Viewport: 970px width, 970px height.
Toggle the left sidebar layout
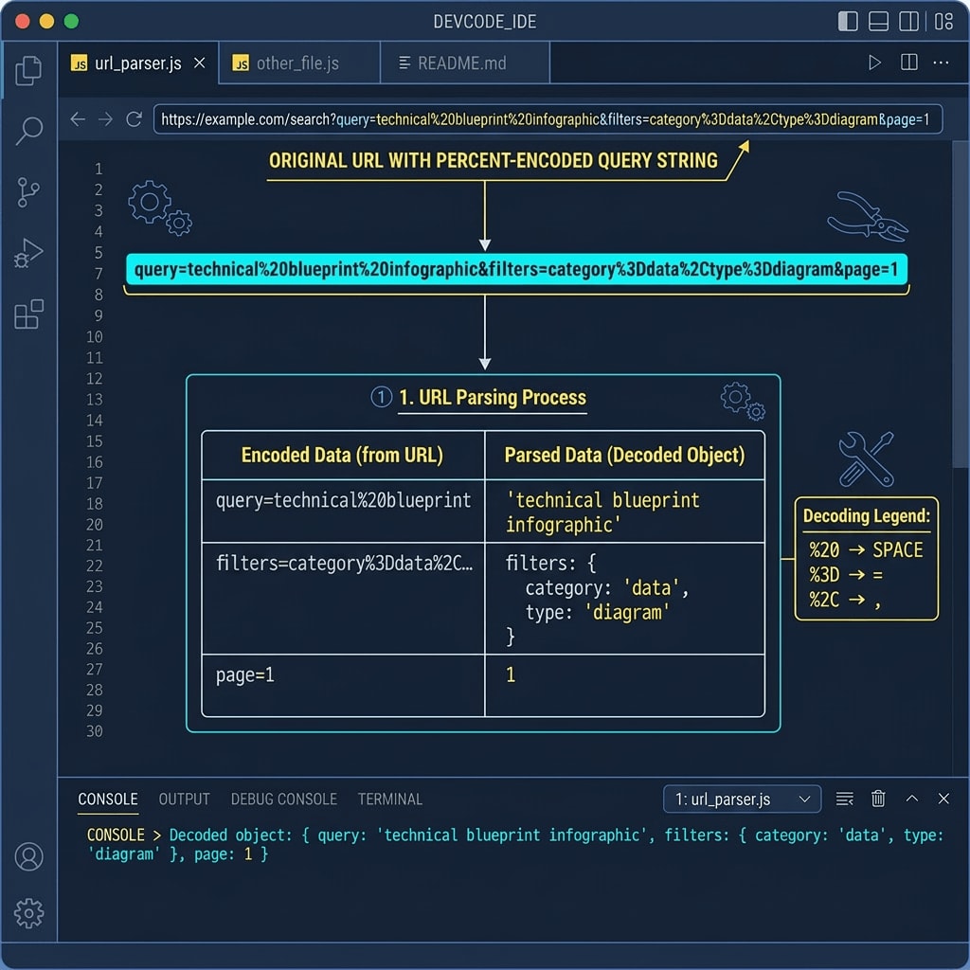[846, 21]
